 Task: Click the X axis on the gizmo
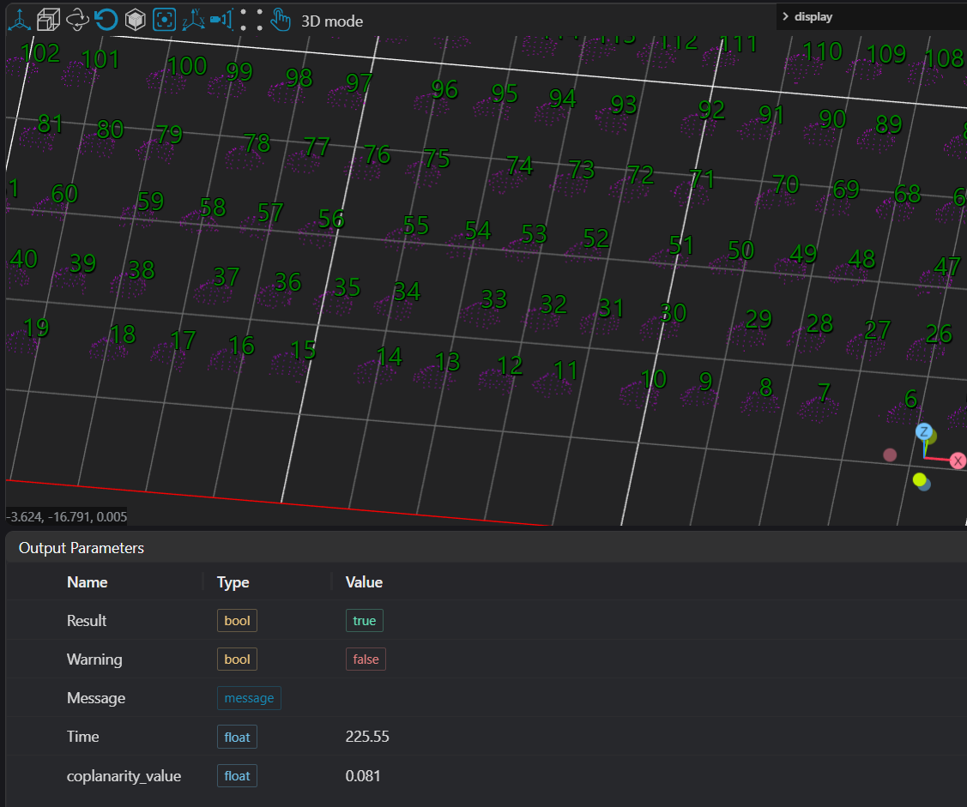click(x=958, y=461)
